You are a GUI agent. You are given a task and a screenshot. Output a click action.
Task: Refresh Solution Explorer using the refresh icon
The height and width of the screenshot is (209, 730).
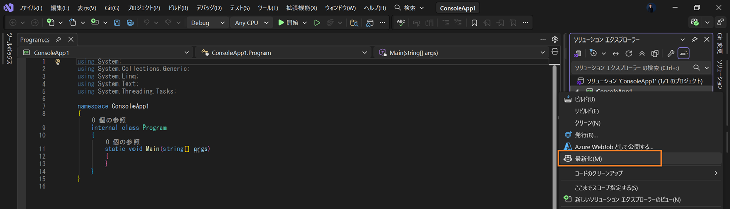click(x=628, y=53)
